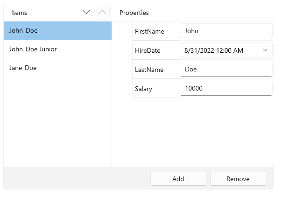282x197 pixels.
Task: Click the FirstName property label
Action: coord(149,31)
